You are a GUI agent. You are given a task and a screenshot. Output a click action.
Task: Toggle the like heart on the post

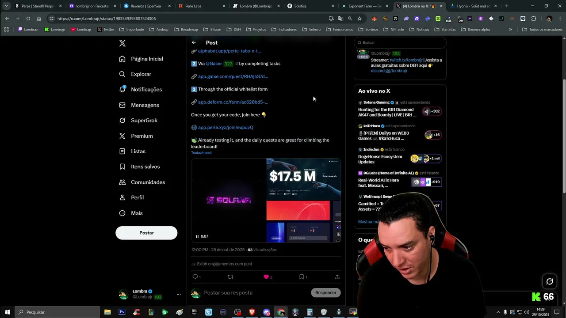pos(266,277)
